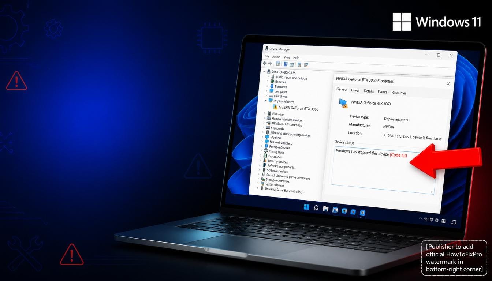Open the File menu
Viewport: 492px width, 281px height.
click(x=266, y=56)
